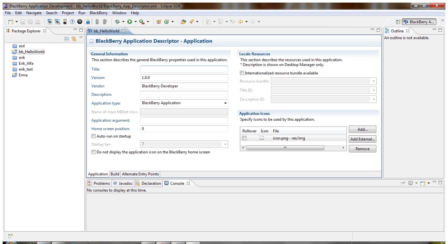Open the Resource bundle dropdown
Screen dimensions: 448x244
(x=374, y=81)
